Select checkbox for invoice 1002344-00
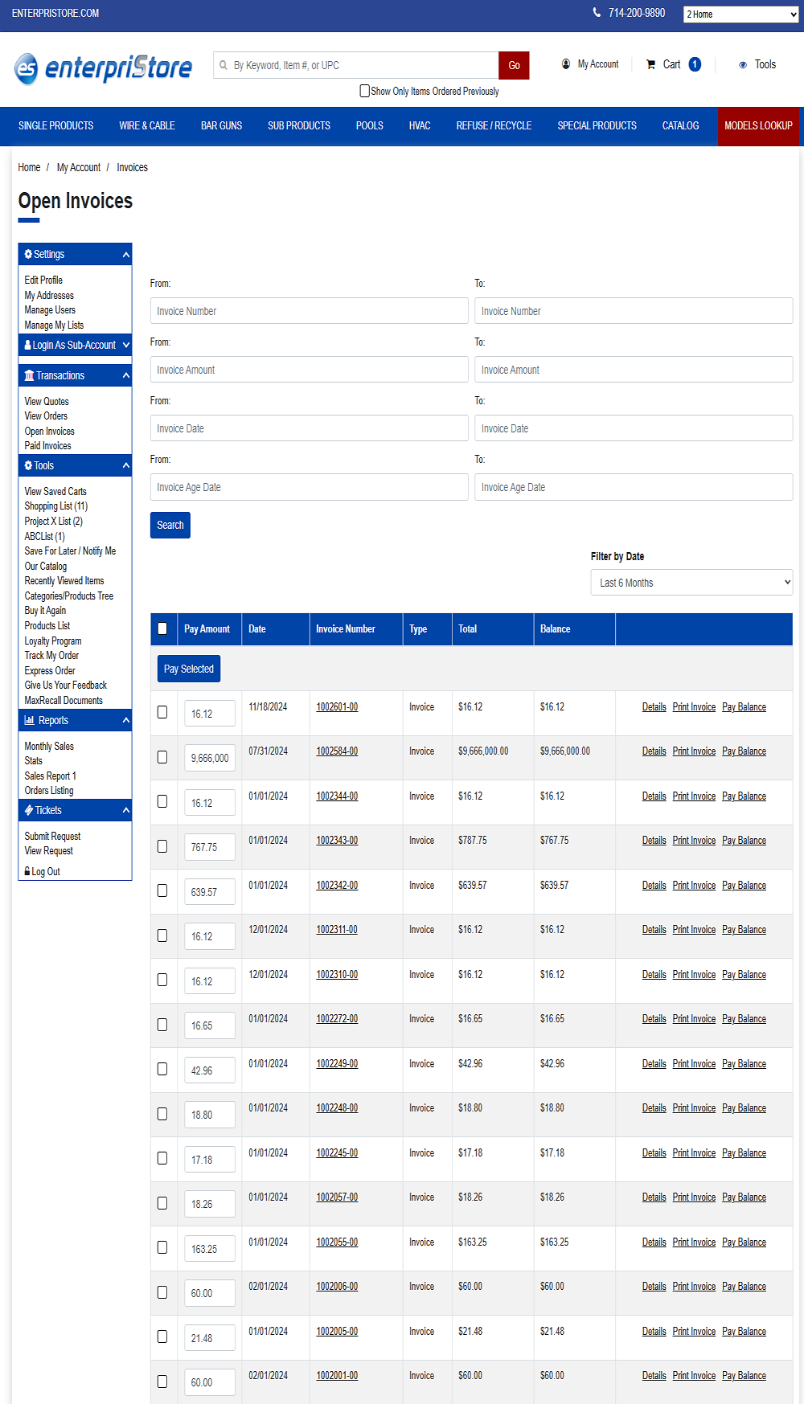Image resolution: width=804 pixels, height=1404 pixels. [x=162, y=801]
